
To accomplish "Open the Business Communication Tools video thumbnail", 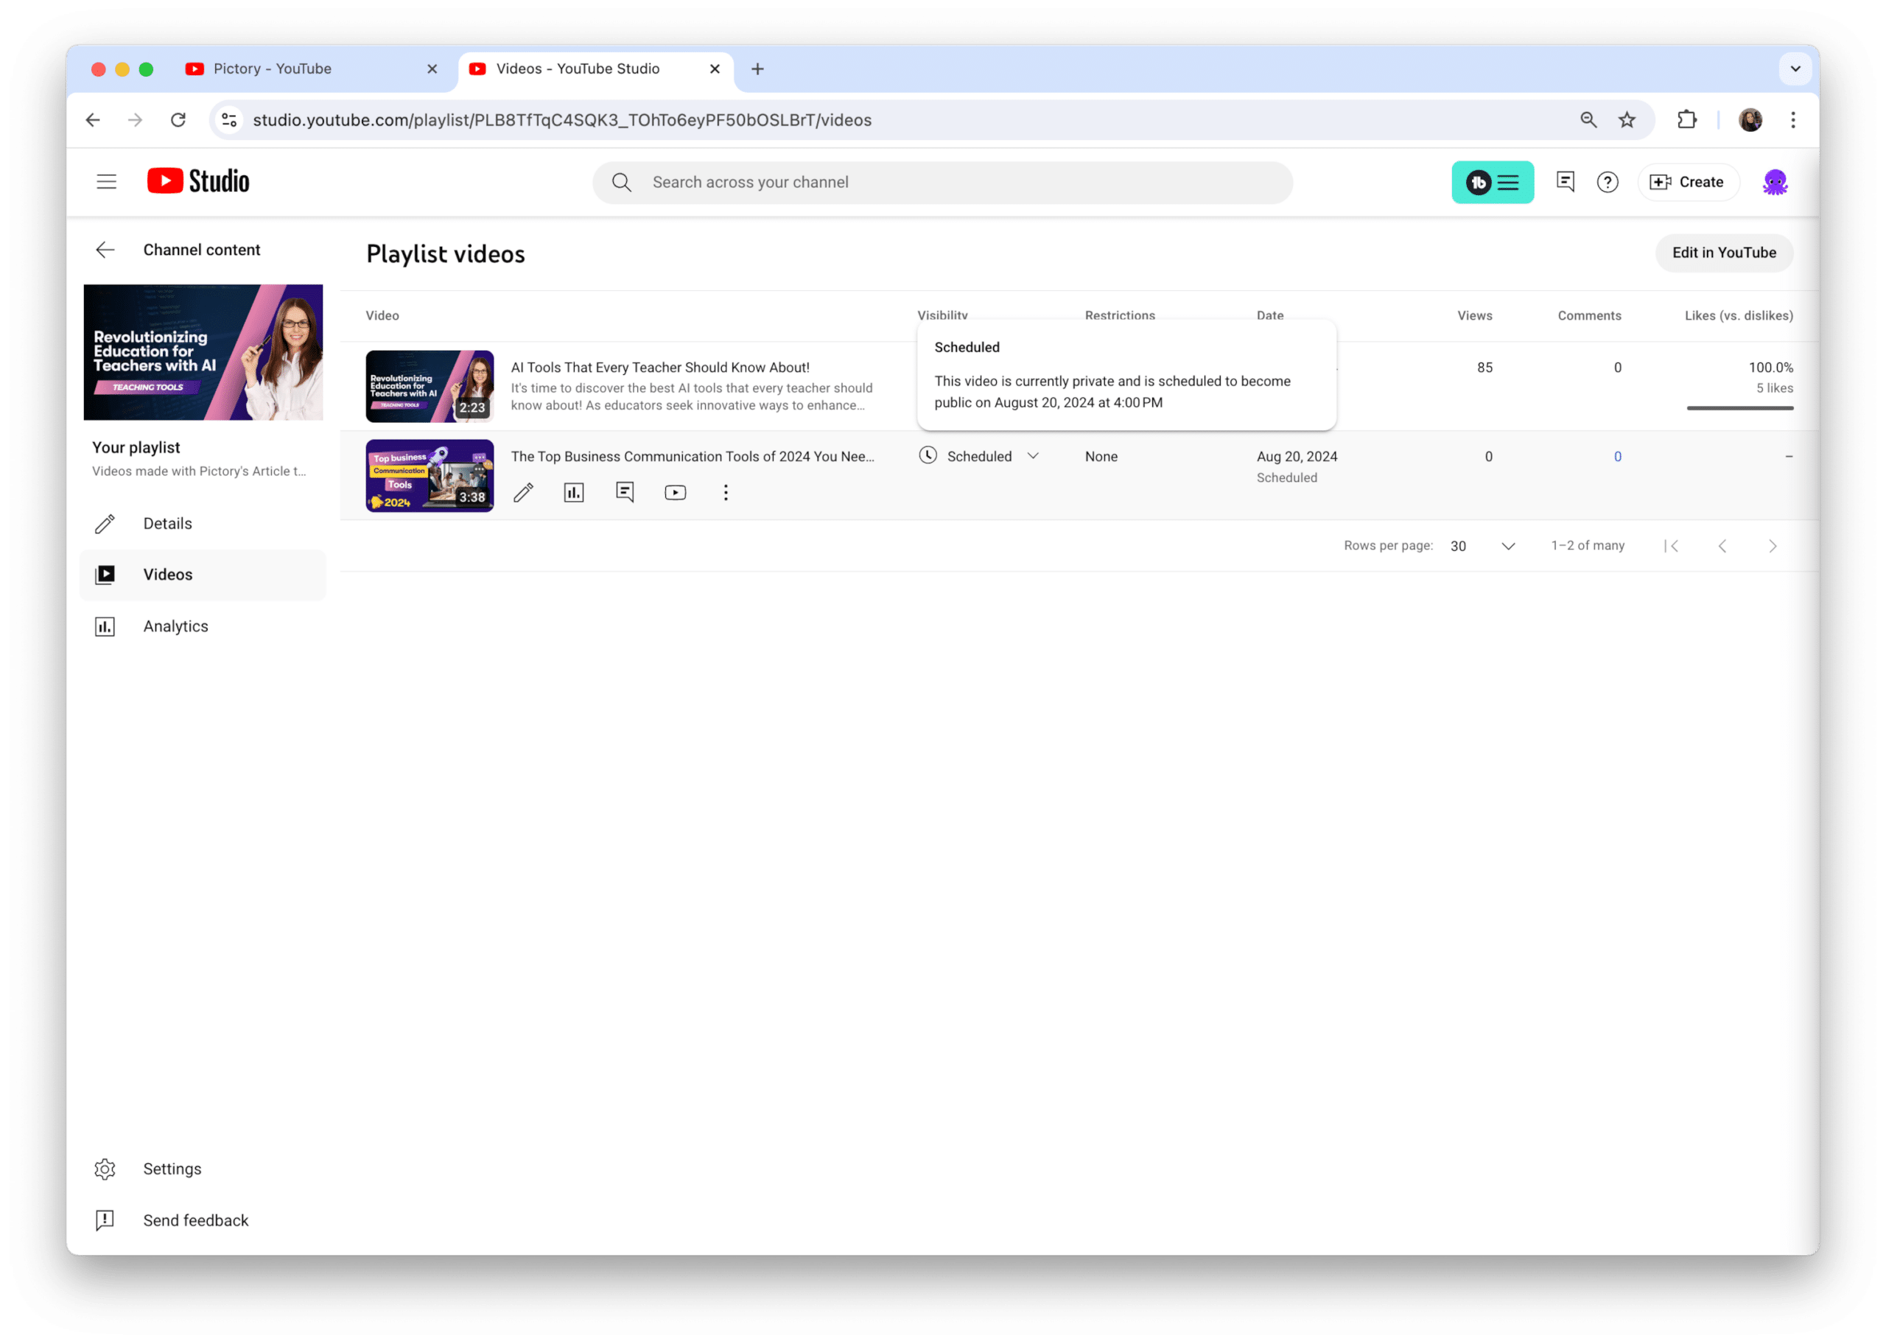I will 430,475.
